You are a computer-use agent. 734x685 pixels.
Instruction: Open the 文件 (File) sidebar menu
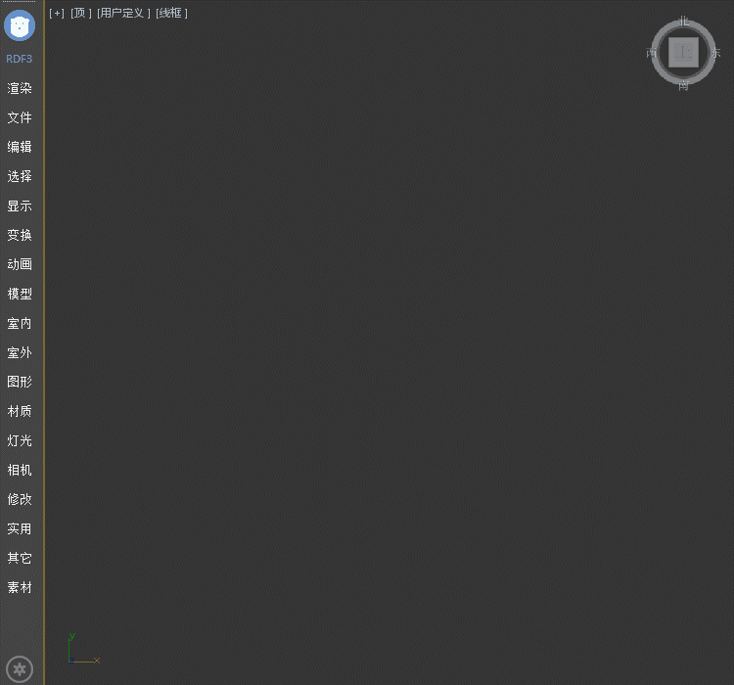pyautogui.click(x=20, y=117)
